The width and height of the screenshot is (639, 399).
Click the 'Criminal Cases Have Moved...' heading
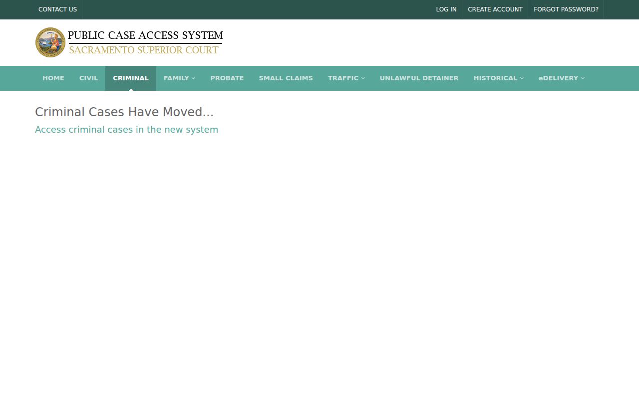tap(124, 112)
